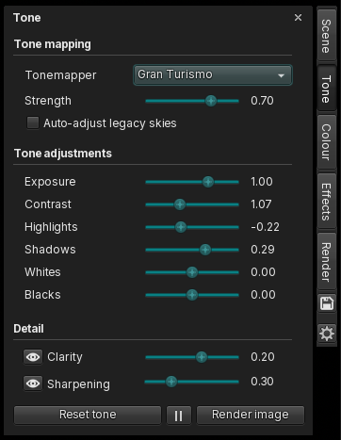Open settings via the gear icon
This screenshot has height=440, width=341.
[x=327, y=334]
